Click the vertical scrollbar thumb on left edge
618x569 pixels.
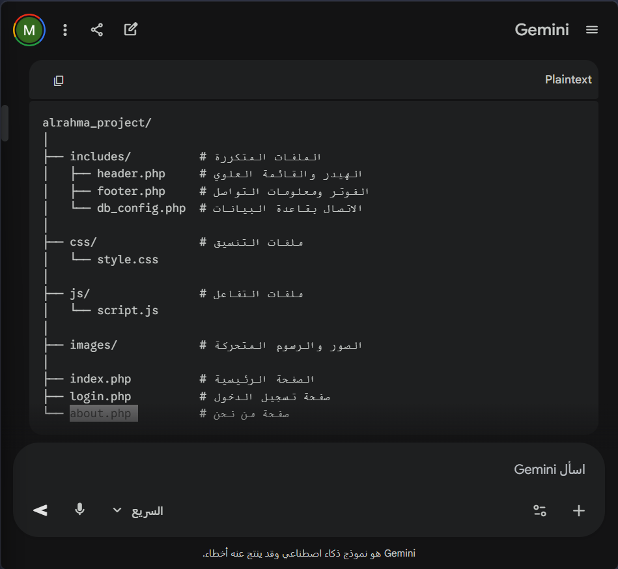5,123
